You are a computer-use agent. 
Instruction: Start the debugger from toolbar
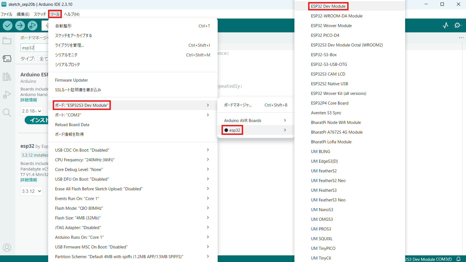pos(32,26)
